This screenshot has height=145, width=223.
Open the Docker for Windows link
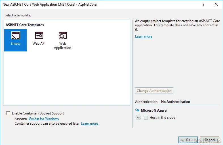point(44,118)
